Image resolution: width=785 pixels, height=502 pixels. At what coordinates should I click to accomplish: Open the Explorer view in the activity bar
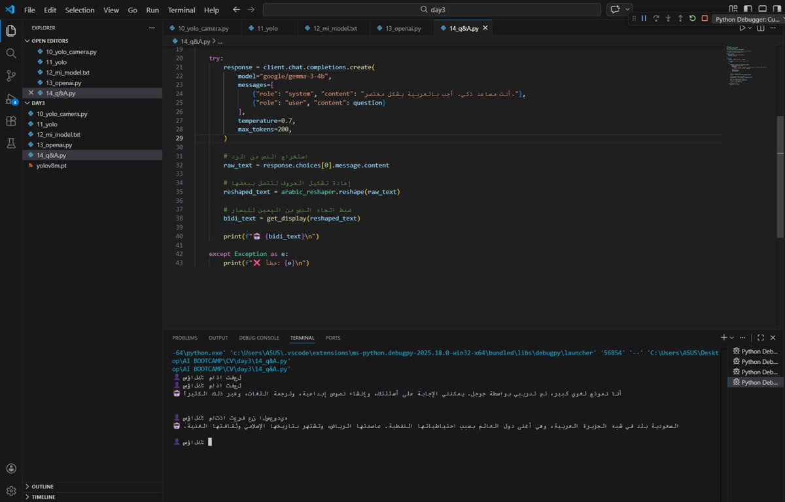(11, 31)
